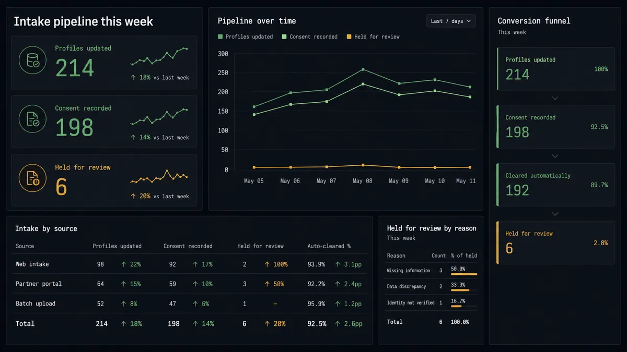Click the Auto-cleared % column header
The width and height of the screenshot is (627, 352).
pos(329,246)
